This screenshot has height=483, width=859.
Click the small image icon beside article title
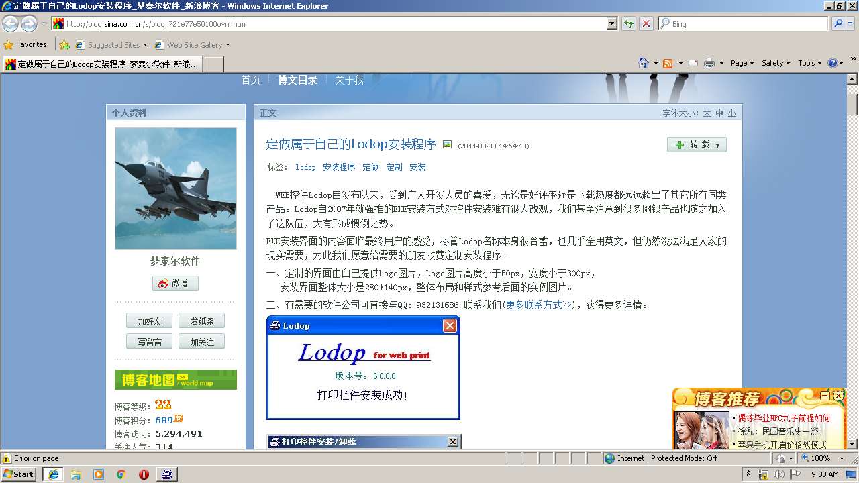tap(448, 144)
